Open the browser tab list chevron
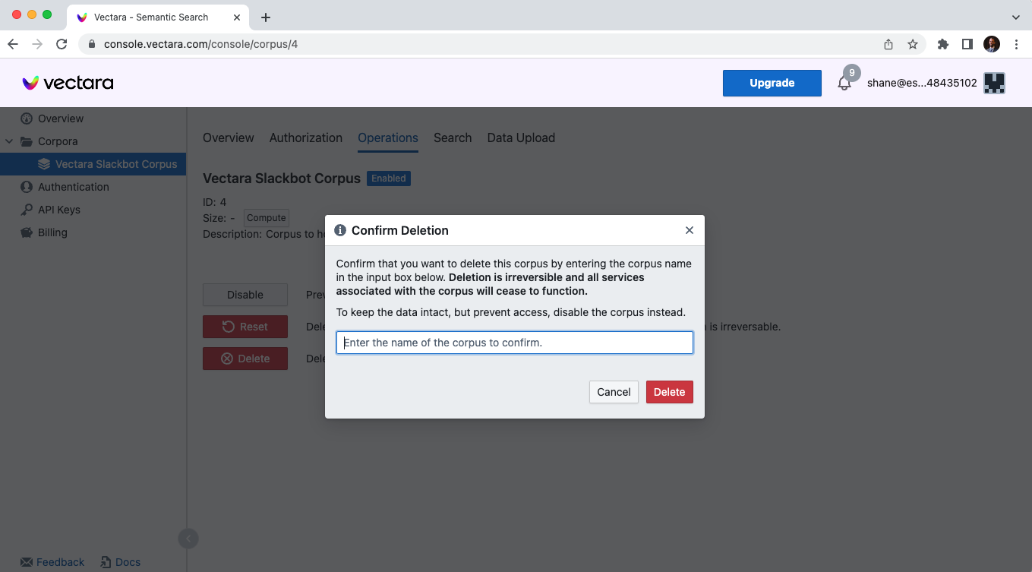The image size is (1032, 572). tap(1016, 17)
